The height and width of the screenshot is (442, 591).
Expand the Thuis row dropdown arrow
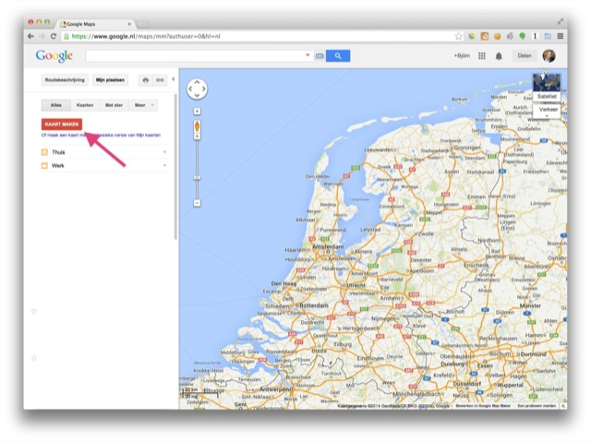[164, 152]
